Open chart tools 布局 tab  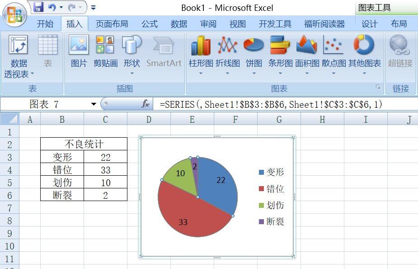[399, 24]
